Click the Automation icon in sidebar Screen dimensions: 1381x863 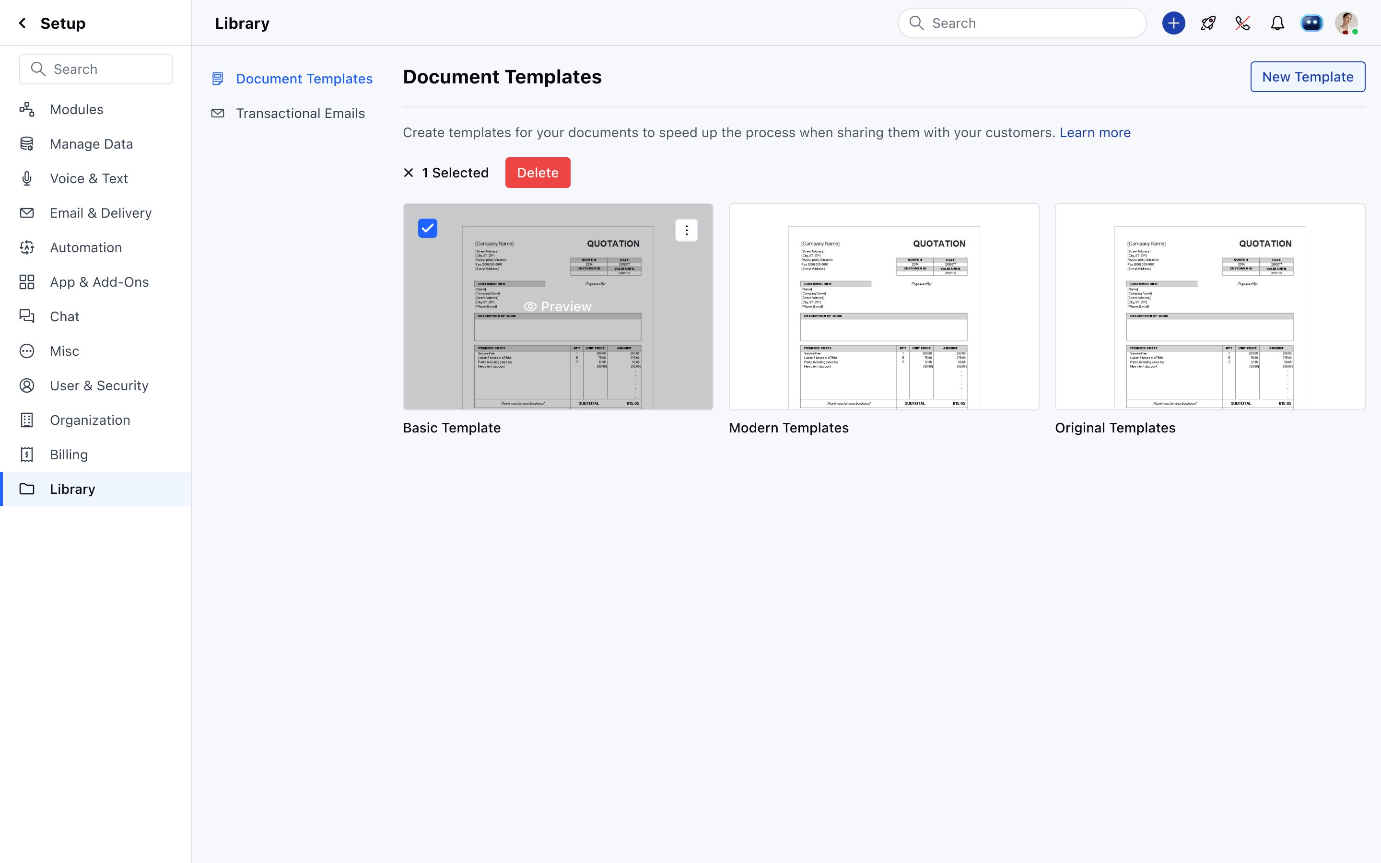tap(27, 247)
